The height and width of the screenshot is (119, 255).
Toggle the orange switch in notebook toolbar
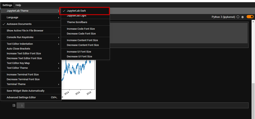[x=250, y=17]
